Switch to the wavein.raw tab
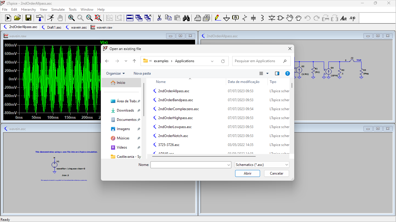Image resolution: width=396 pixels, height=222 pixels. (x=101, y=27)
